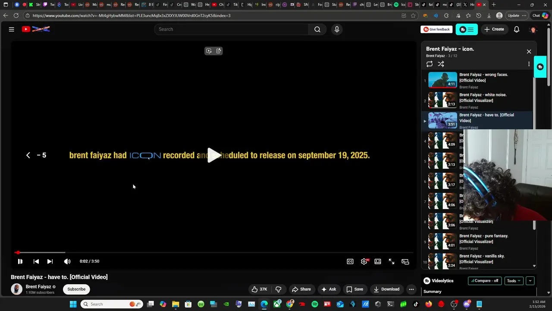This screenshot has height=311, width=552.
Task: Toggle Videolytics Compare off button
Action: 485,281
